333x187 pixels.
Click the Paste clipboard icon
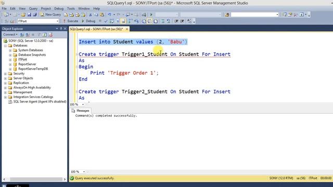102,15
